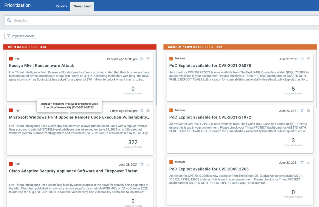Open Microsoft Windows Print Spooler vulnerability title
This screenshot has width=319, height=207.
click(x=79, y=117)
